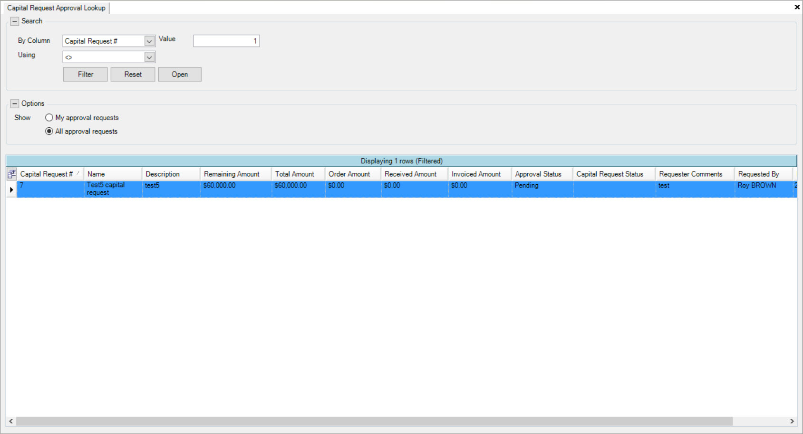Click the Open button
The width and height of the screenshot is (803, 434).
pyautogui.click(x=180, y=74)
